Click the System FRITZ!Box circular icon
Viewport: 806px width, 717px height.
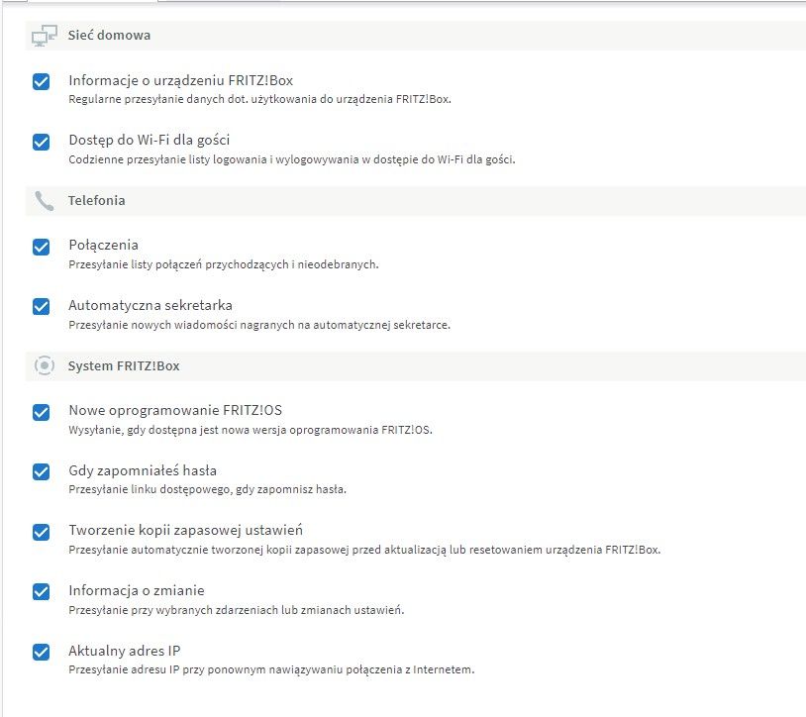[x=45, y=366]
